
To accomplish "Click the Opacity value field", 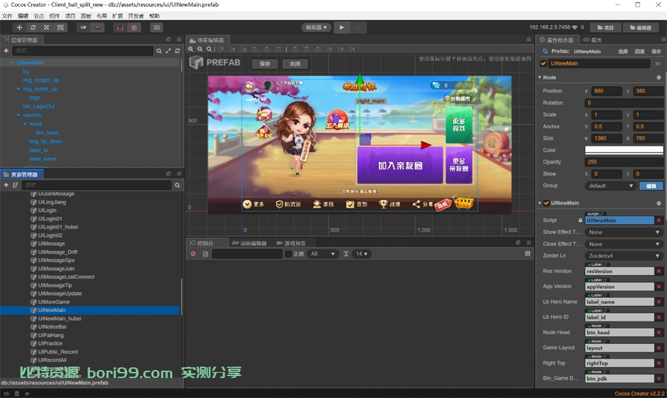I will [624, 162].
